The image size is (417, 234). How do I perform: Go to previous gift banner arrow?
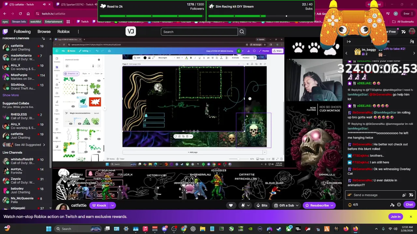346,53
